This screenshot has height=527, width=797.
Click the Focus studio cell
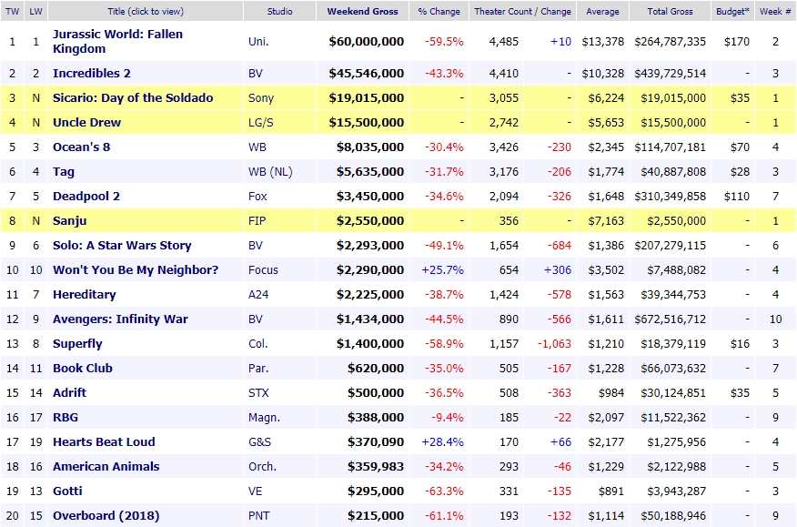[x=263, y=270]
